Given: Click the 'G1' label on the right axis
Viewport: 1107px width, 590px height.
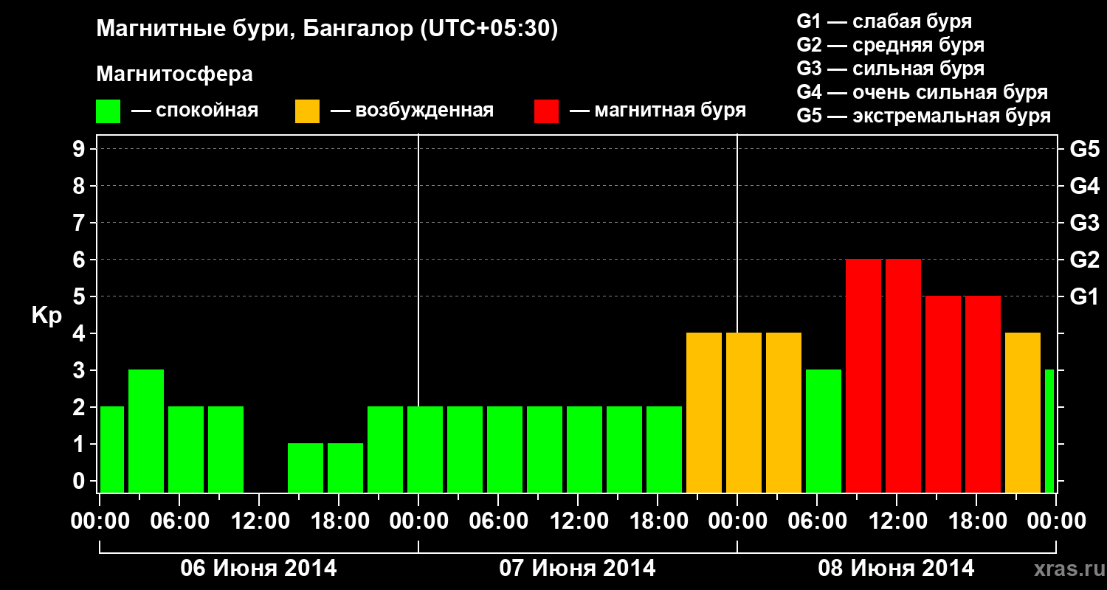Looking at the screenshot, I should 1084,296.
